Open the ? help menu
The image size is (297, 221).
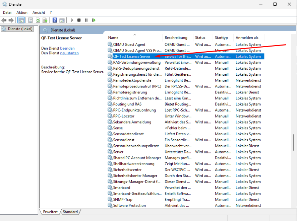coord(51,12)
